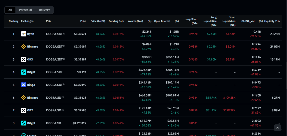Open the OKX DOGE/USDT pair link
The image size is (287, 136).
[54, 59]
